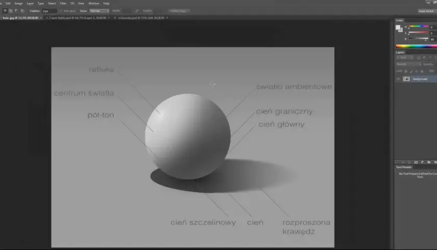Click the B brightness slider in Color panel
The height and width of the screenshot is (250, 437).
point(418,39)
